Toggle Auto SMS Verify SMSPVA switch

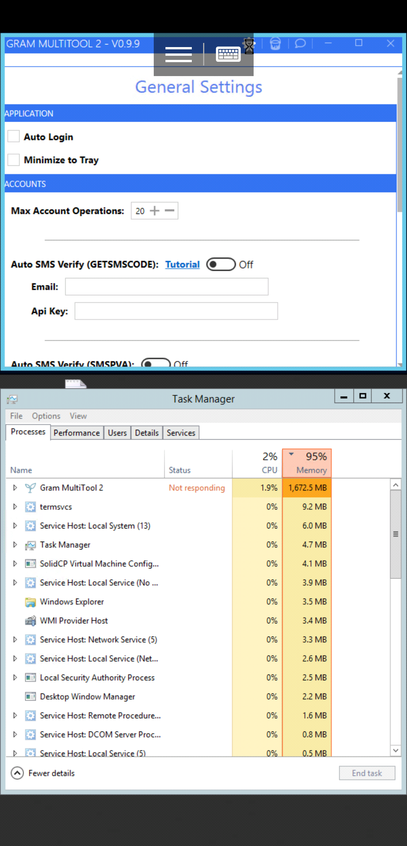[x=156, y=362]
